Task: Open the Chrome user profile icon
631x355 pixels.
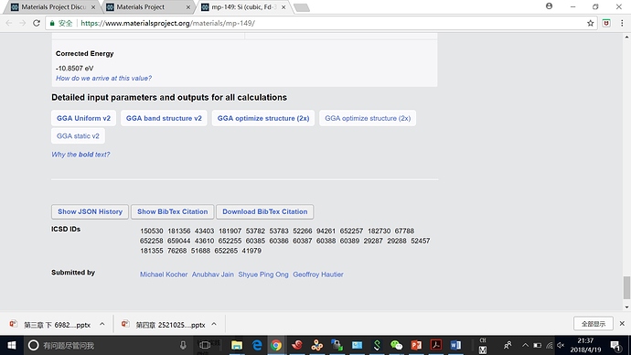Action: pyautogui.click(x=549, y=6)
